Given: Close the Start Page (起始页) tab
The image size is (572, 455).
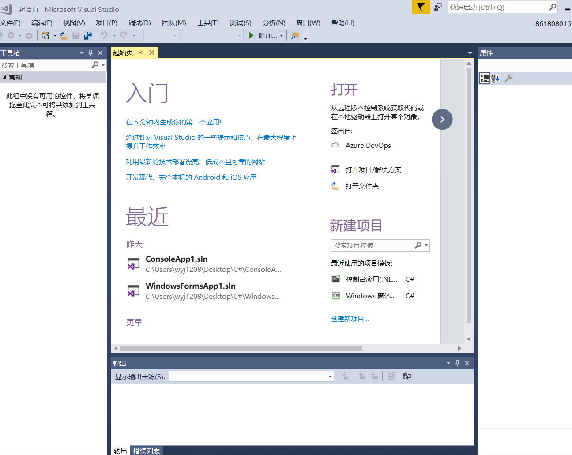Looking at the screenshot, I should pos(152,53).
